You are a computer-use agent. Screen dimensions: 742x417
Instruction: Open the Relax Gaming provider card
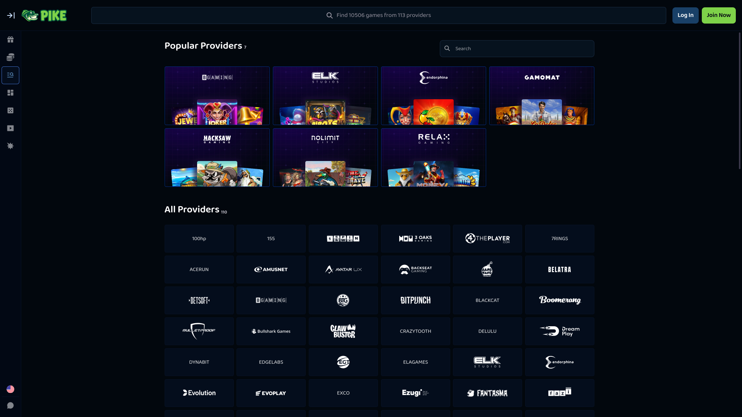pyautogui.click(x=434, y=158)
